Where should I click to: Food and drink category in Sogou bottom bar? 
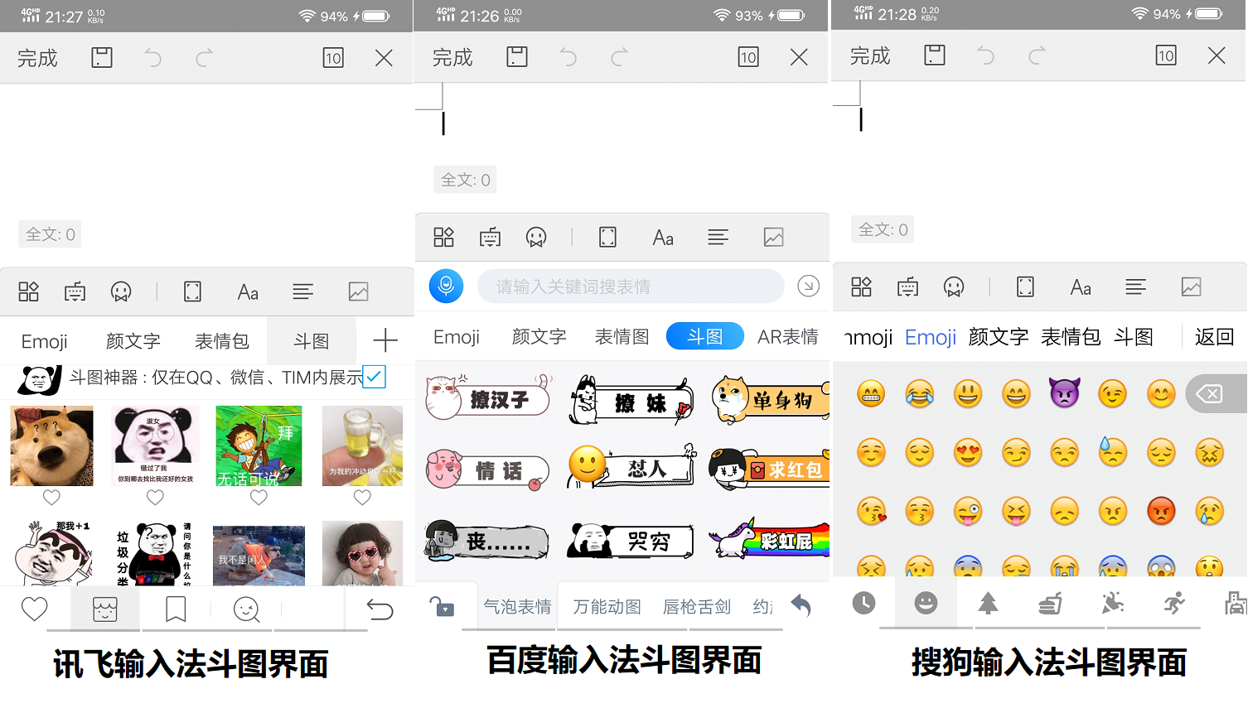click(1050, 604)
